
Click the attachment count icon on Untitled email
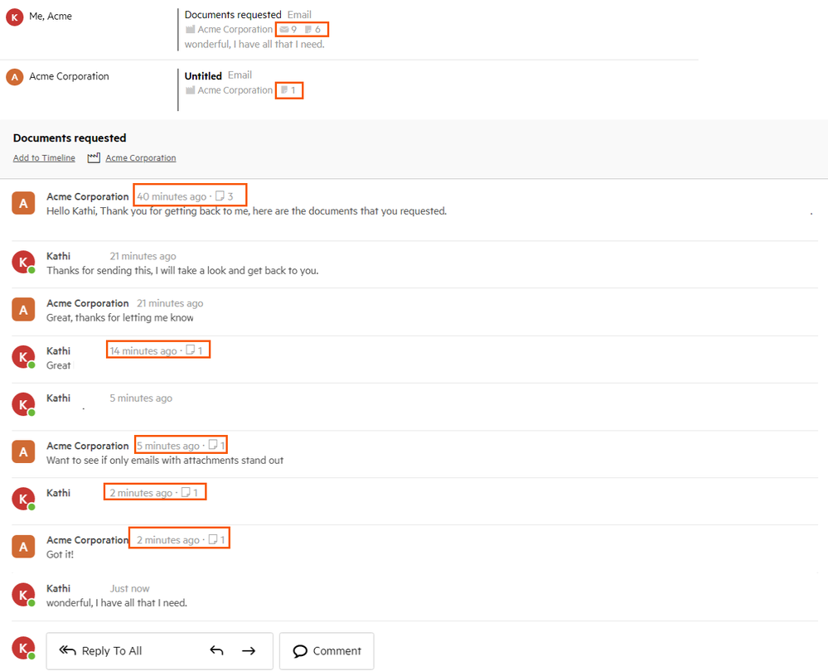[x=284, y=90]
